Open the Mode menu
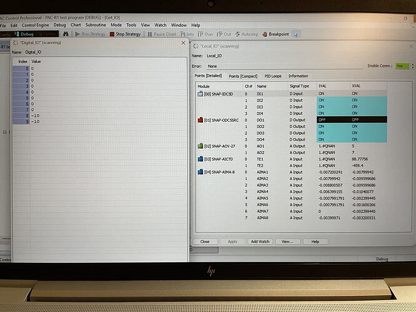Image resolution: width=416 pixels, height=312 pixels. point(116,25)
